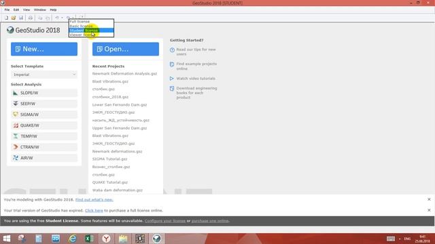Click the system tray clock
This screenshot has width=435, height=244.
[x=422, y=239]
